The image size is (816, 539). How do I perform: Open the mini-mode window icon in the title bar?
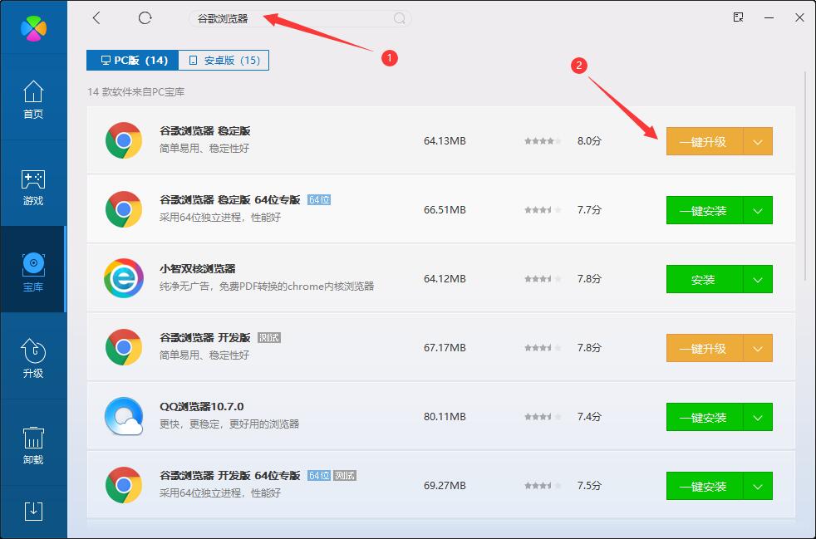pyautogui.click(x=738, y=17)
